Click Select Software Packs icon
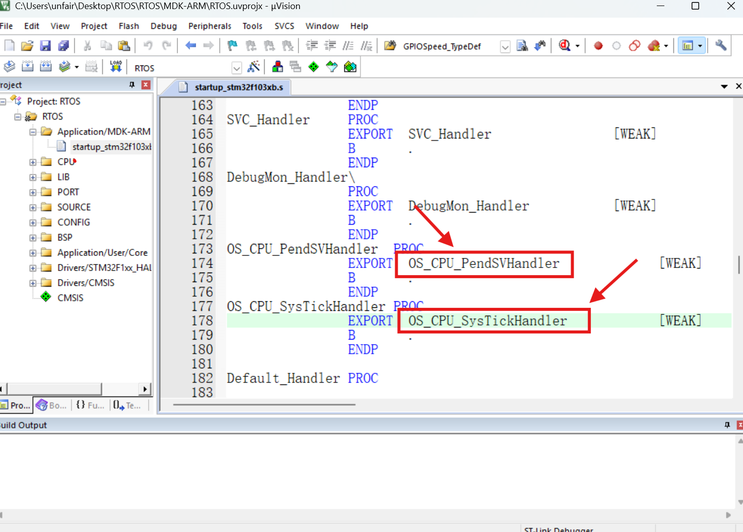This screenshot has height=532, width=743. point(332,66)
